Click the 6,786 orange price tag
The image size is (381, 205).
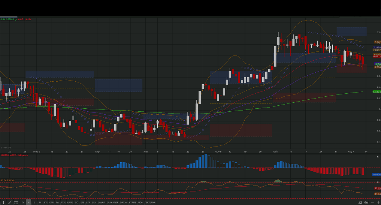point(377,67)
